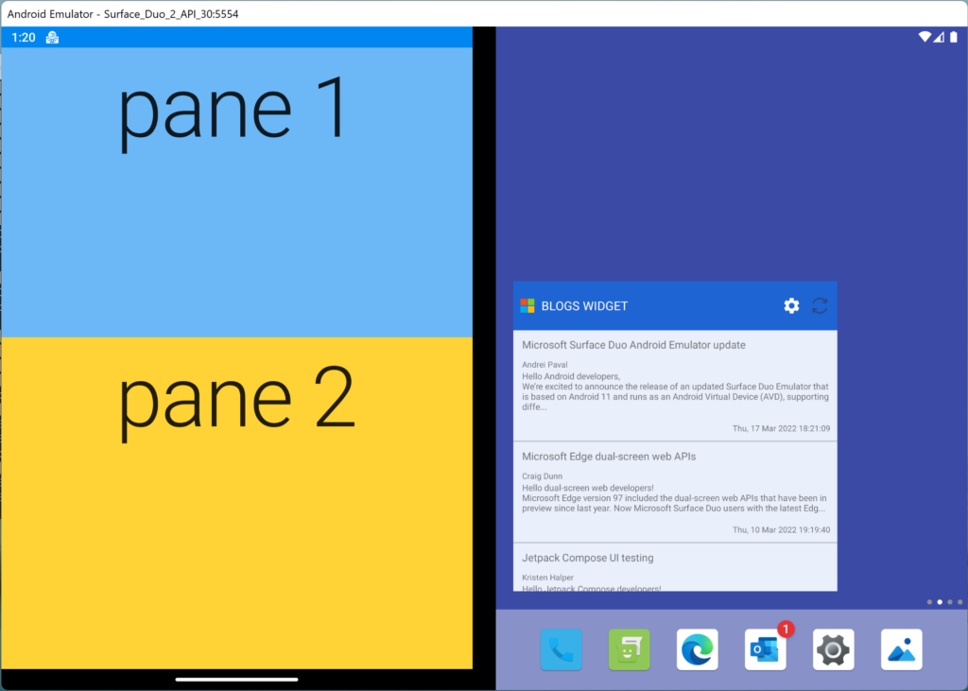Select the highlighted home page indicator dot

pos(939,601)
